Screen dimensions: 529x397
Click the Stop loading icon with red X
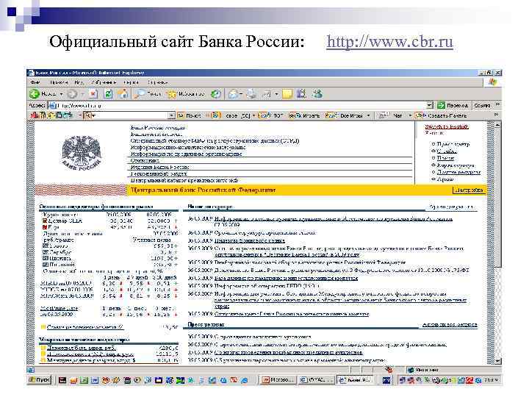click(93, 94)
